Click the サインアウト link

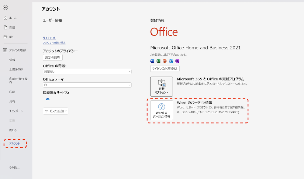(x=50, y=38)
